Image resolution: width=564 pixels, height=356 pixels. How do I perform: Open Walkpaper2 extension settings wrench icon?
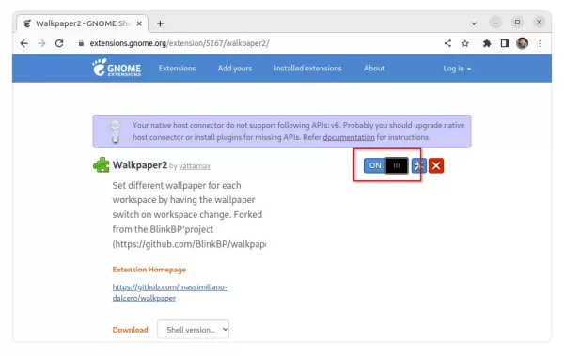pos(419,165)
